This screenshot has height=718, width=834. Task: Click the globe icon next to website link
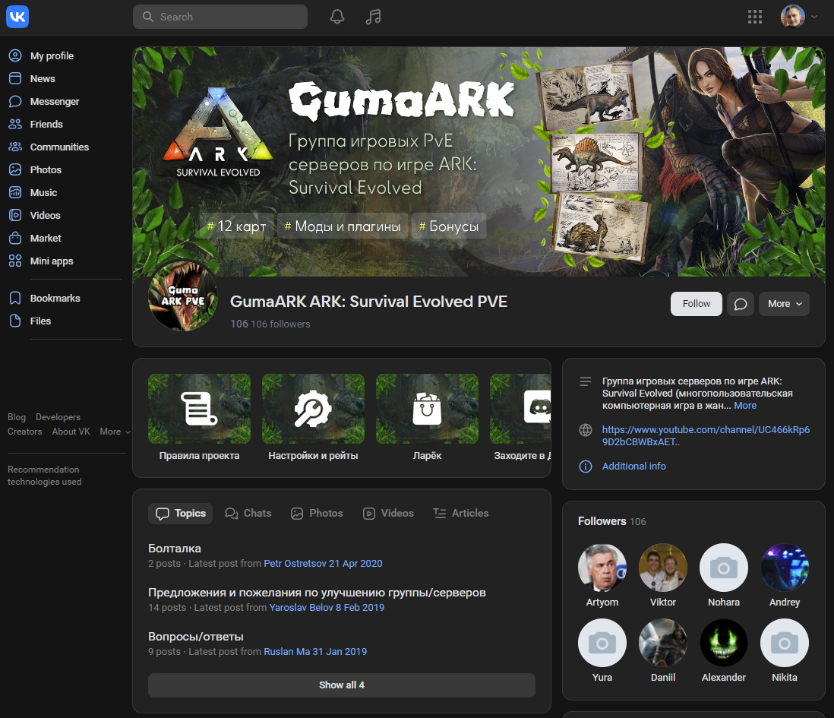click(x=586, y=430)
